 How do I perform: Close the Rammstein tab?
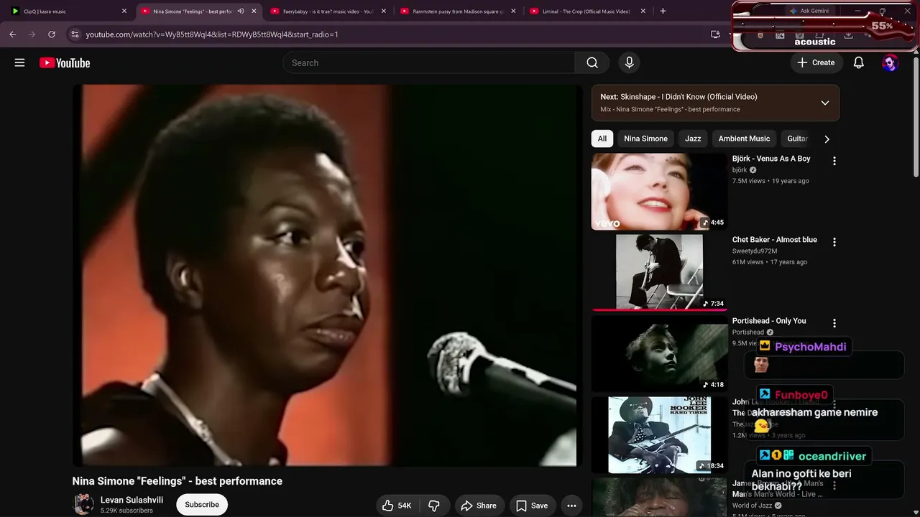(x=514, y=11)
